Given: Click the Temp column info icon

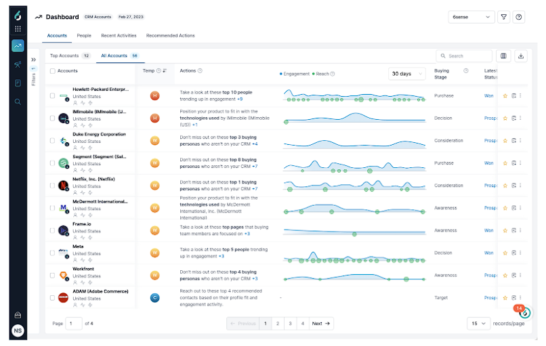Looking at the screenshot, I should (159, 70).
